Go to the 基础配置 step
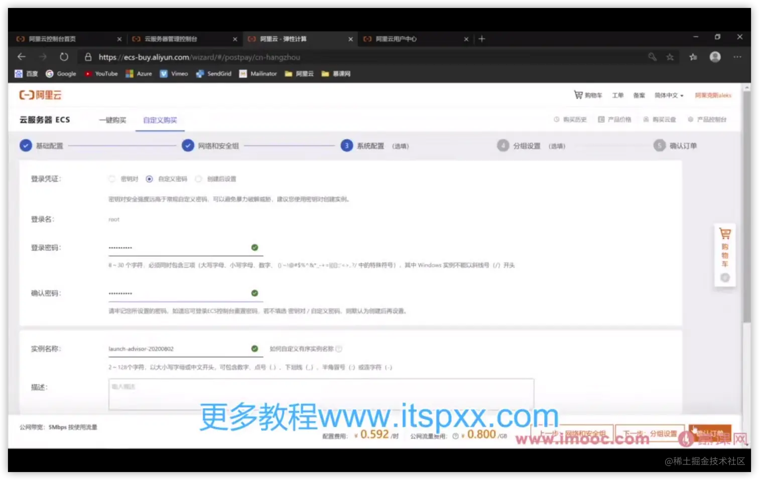Image resolution: width=759 pixels, height=480 pixels. 42,145
